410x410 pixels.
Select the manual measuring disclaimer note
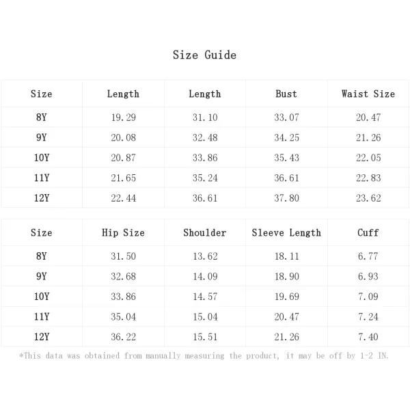204,355
